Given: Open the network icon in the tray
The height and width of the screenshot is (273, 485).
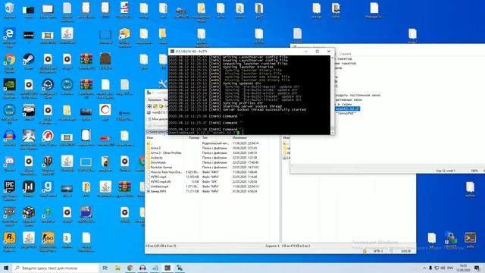Looking at the screenshot, I should pyautogui.click(x=436, y=268).
